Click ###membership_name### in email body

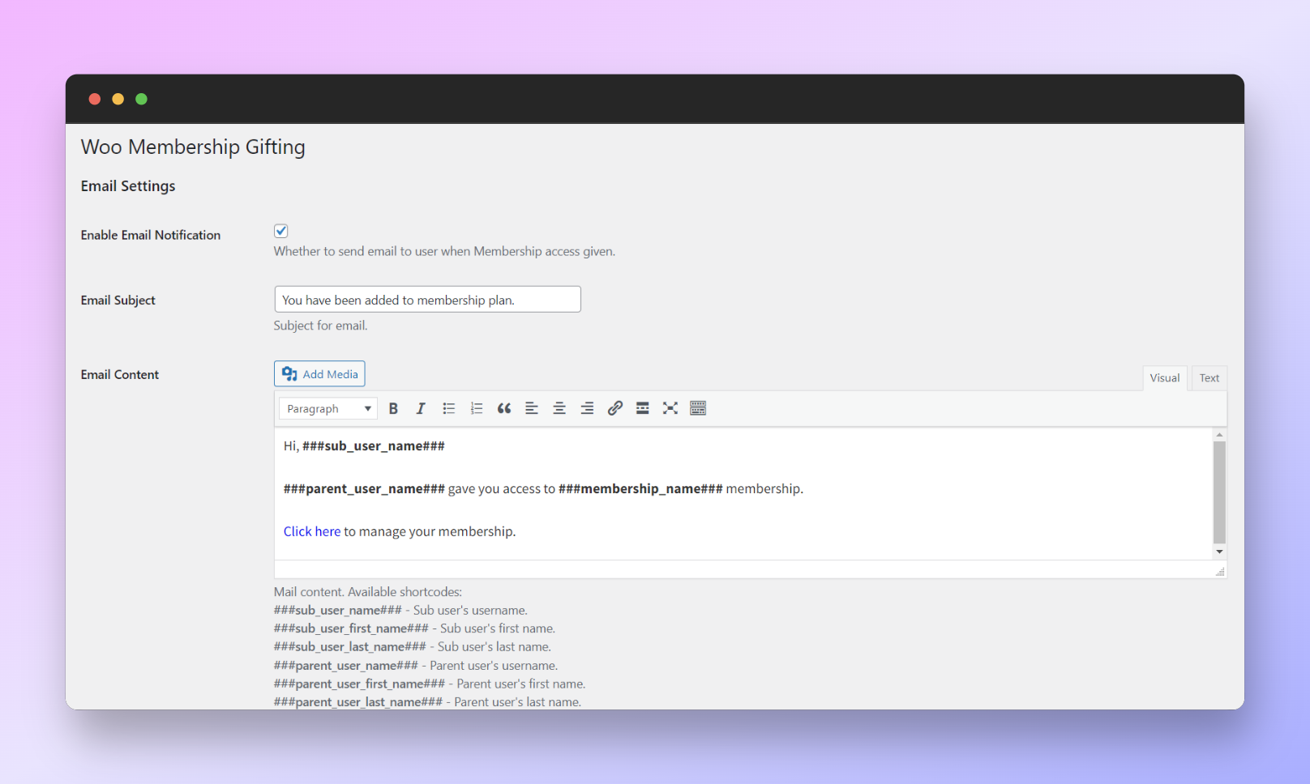(640, 489)
